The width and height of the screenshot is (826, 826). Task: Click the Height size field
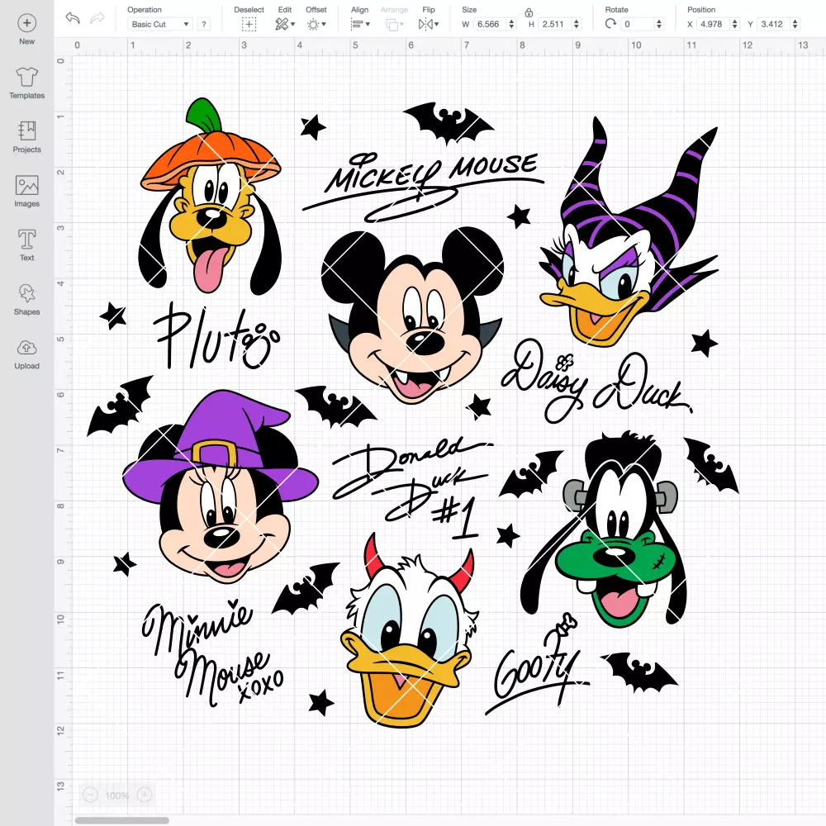click(x=555, y=24)
